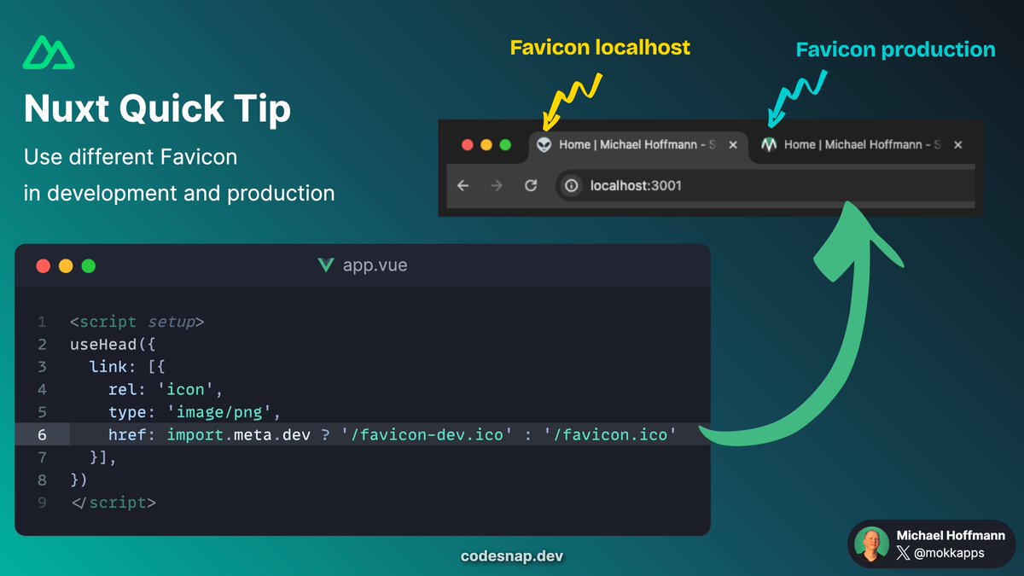Click the Vue logo beside app.vue

coord(325,265)
